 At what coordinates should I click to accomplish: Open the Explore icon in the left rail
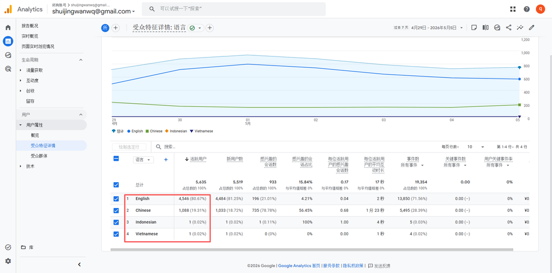[x=8, y=55]
